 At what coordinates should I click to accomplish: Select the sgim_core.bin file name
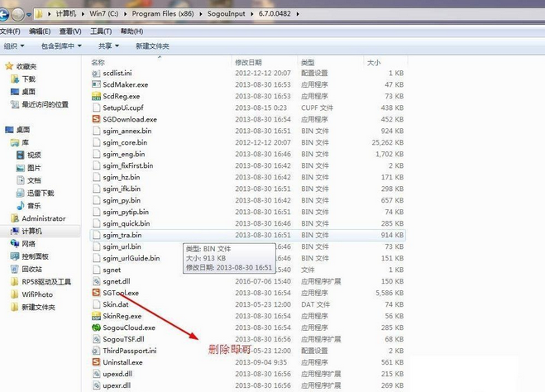[125, 142]
